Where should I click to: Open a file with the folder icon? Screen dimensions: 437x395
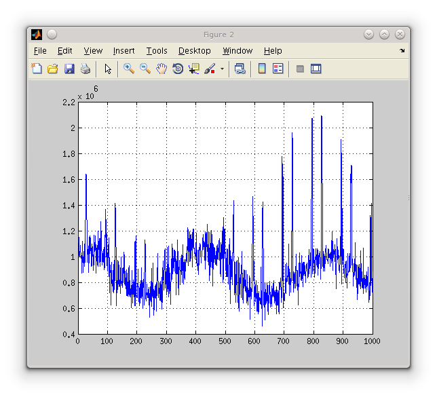53,69
